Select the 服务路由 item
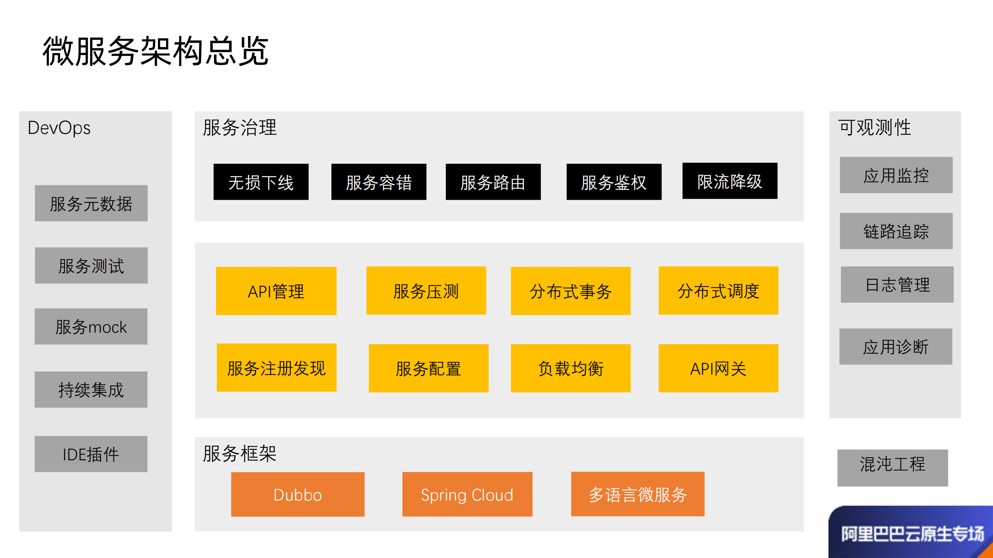 click(493, 183)
